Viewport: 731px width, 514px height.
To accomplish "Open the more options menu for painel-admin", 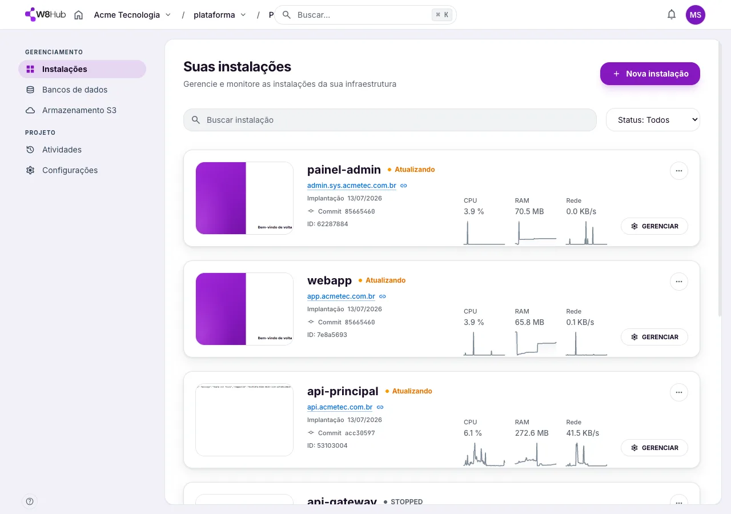I will click(x=678, y=171).
